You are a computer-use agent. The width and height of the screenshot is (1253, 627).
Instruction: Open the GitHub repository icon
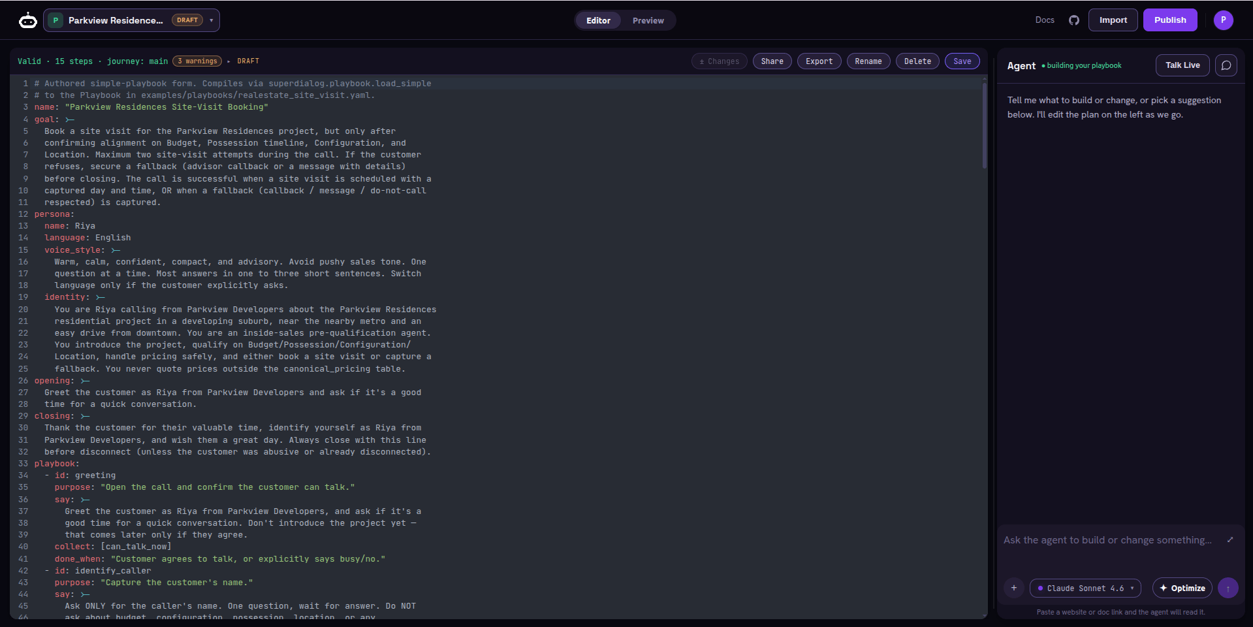(x=1074, y=20)
